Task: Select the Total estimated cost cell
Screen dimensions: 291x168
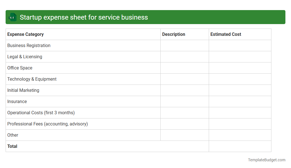Action: coord(240,146)
